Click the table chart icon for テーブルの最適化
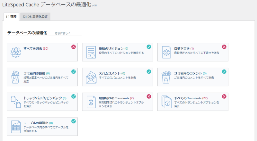 (15, 127)
